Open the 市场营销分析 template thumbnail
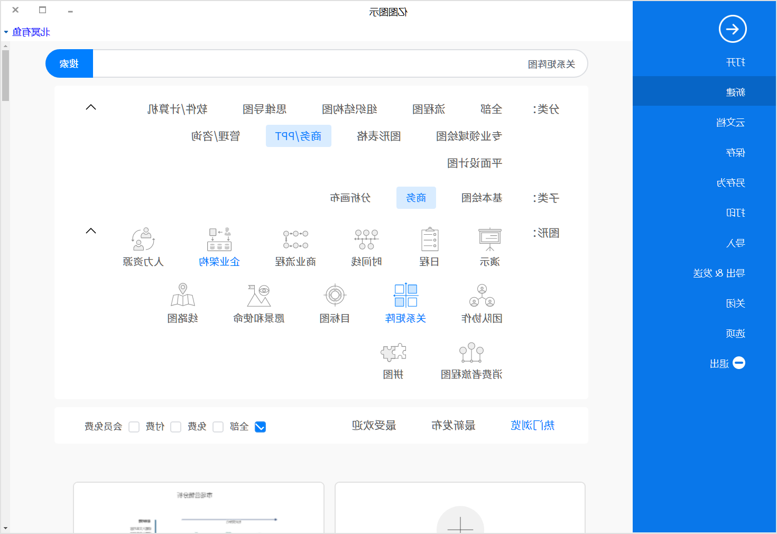 [x=199, y=508]
